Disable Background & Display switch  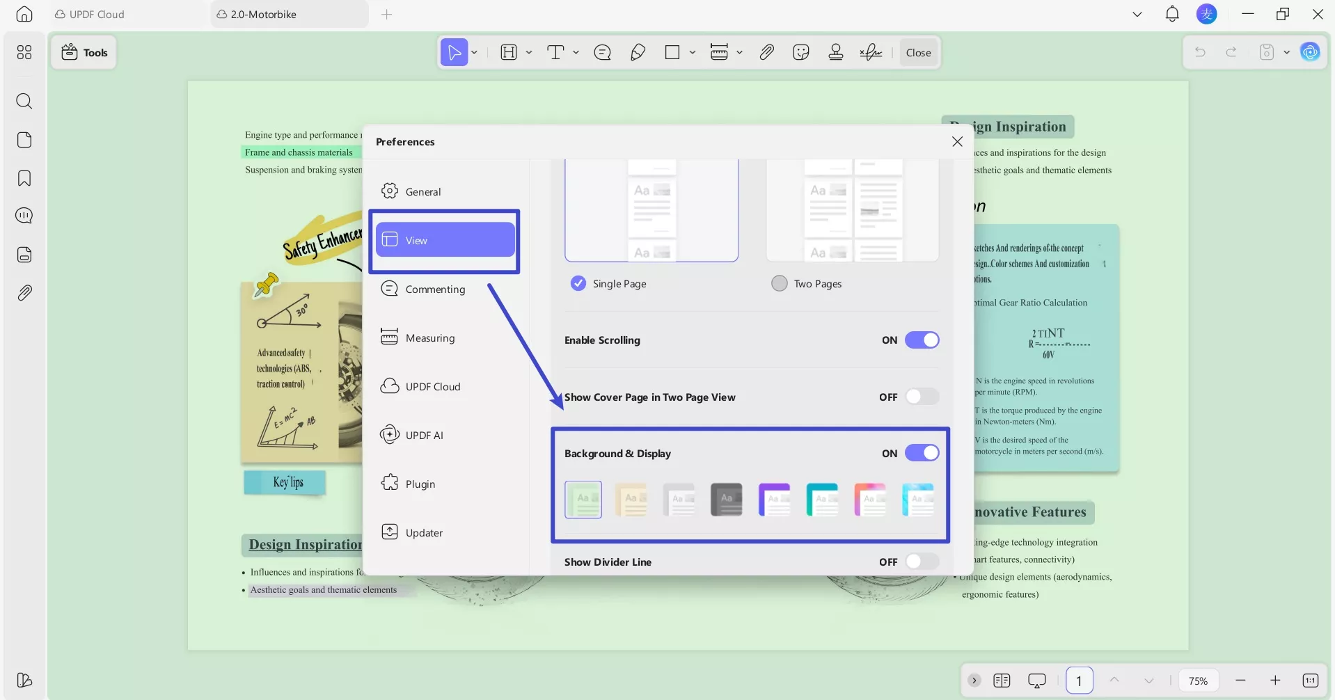pyautogui.click(x=922, y=453)
